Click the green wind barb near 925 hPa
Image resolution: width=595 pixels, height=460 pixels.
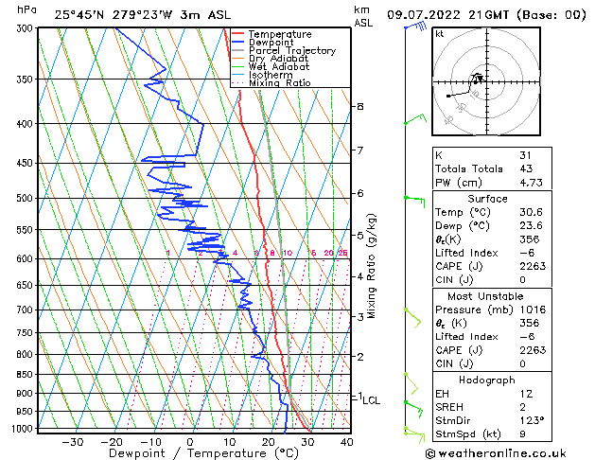(413, 409)
